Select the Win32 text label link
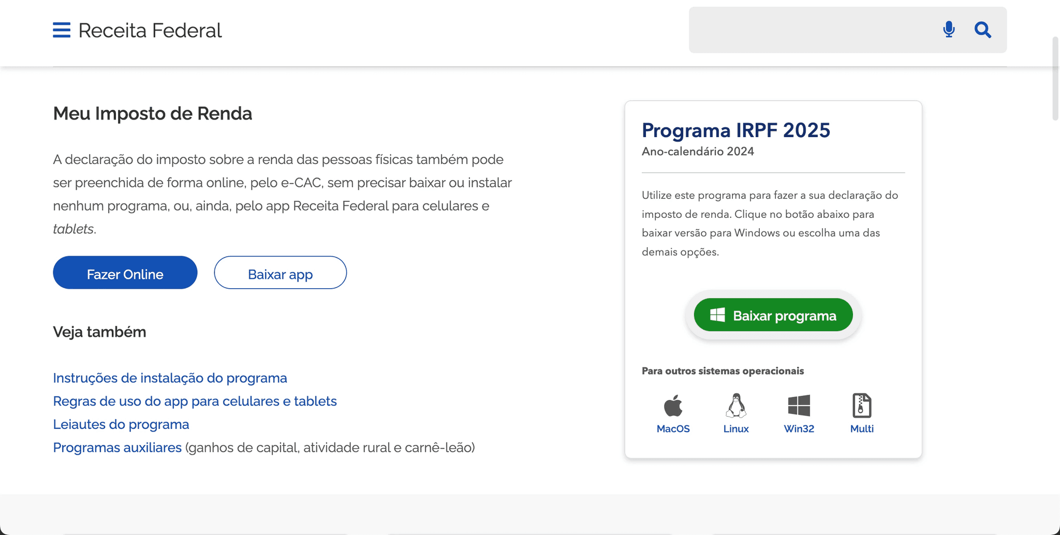 coord(799,428)
